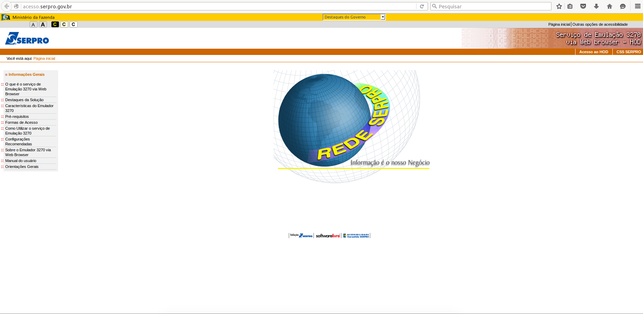
Task: Click Página inicial in top accessibility bar
Action: coord(559,24)
